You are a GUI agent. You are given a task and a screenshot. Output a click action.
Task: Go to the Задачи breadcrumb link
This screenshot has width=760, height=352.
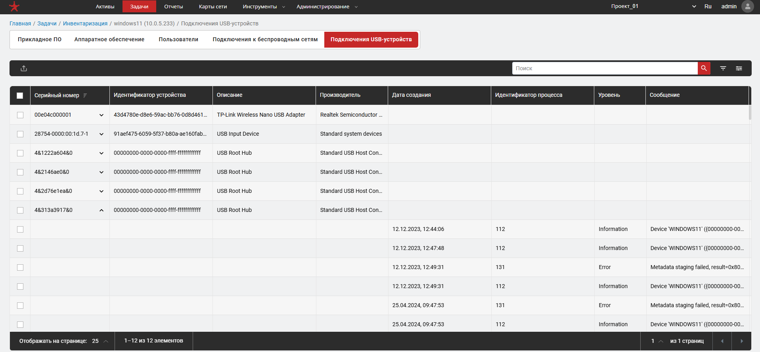(x=47, y=23)
